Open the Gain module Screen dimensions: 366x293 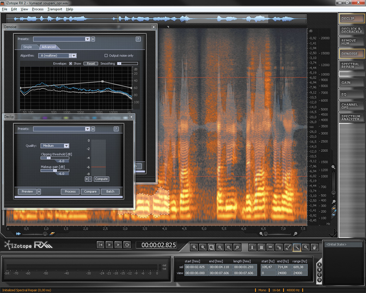(351, 83)
